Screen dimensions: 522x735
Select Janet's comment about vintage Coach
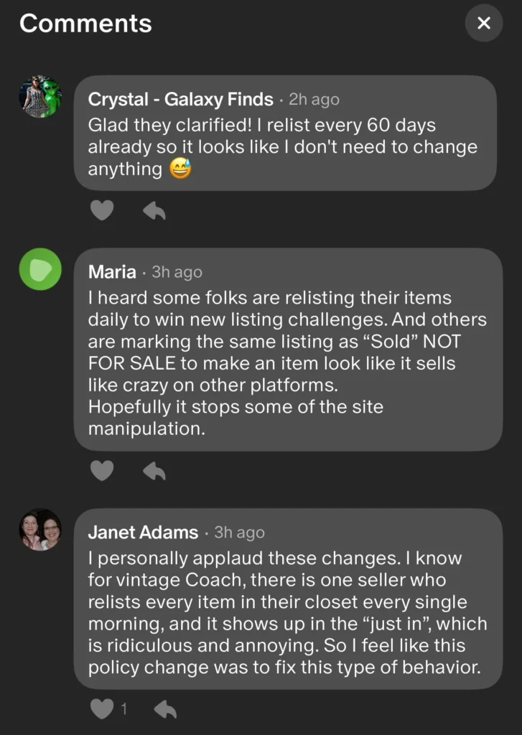(x=287, y=612)
